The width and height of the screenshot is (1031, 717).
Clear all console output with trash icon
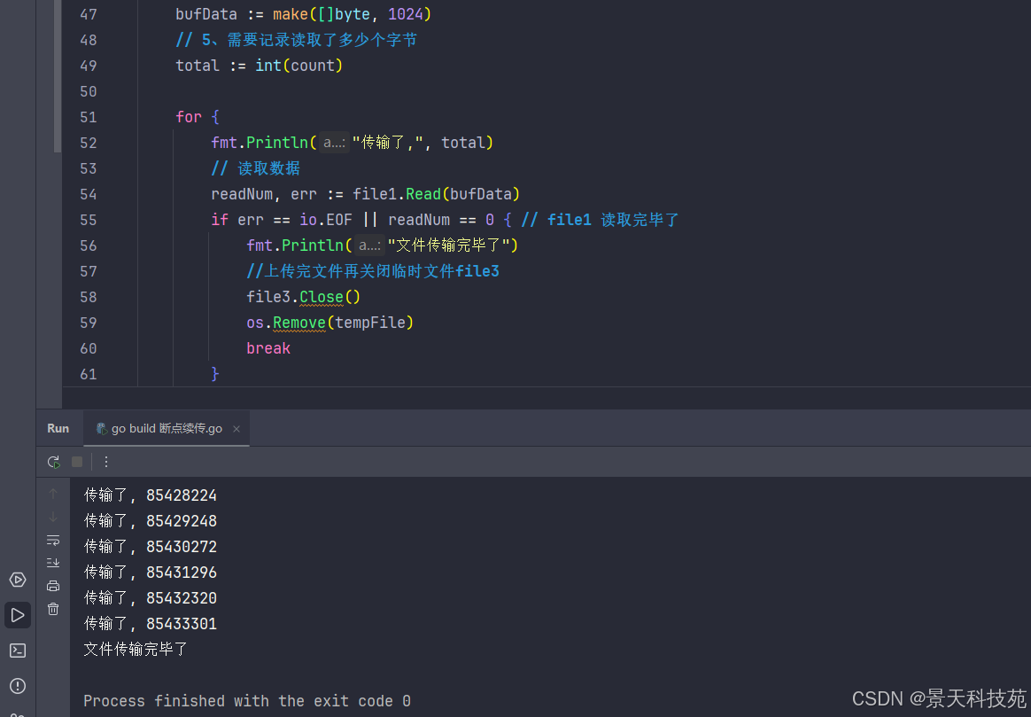pyautogui.click(x=53, y=609)
